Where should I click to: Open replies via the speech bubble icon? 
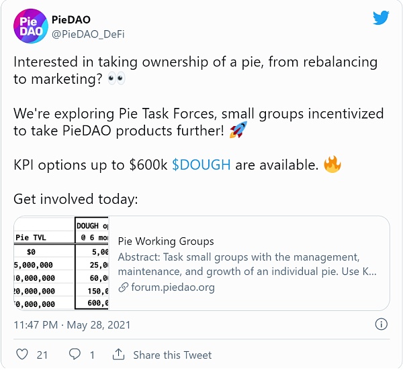coord(75,354)
